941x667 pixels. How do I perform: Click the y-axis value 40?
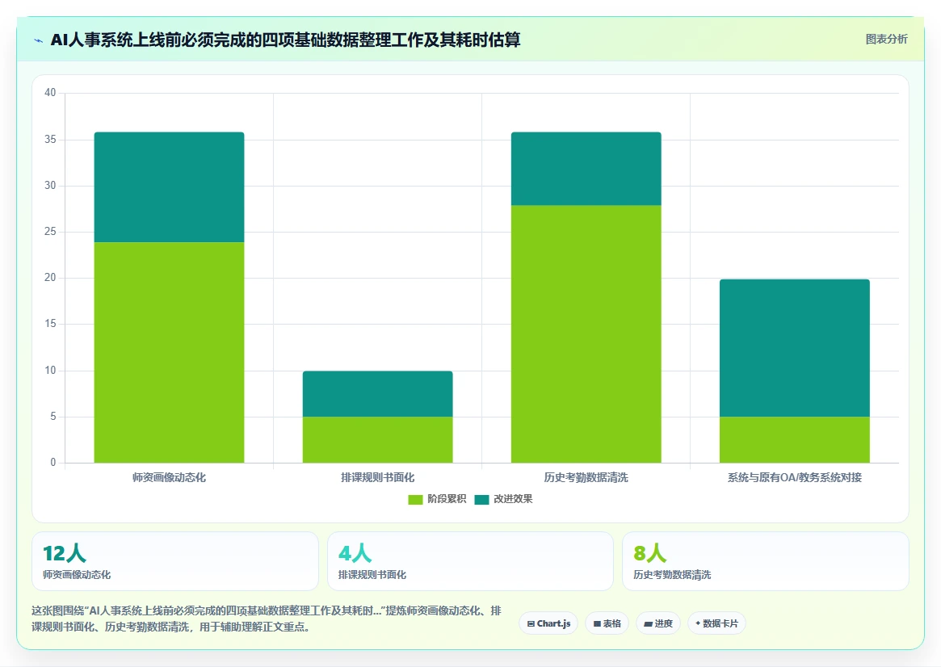[50, 92]
